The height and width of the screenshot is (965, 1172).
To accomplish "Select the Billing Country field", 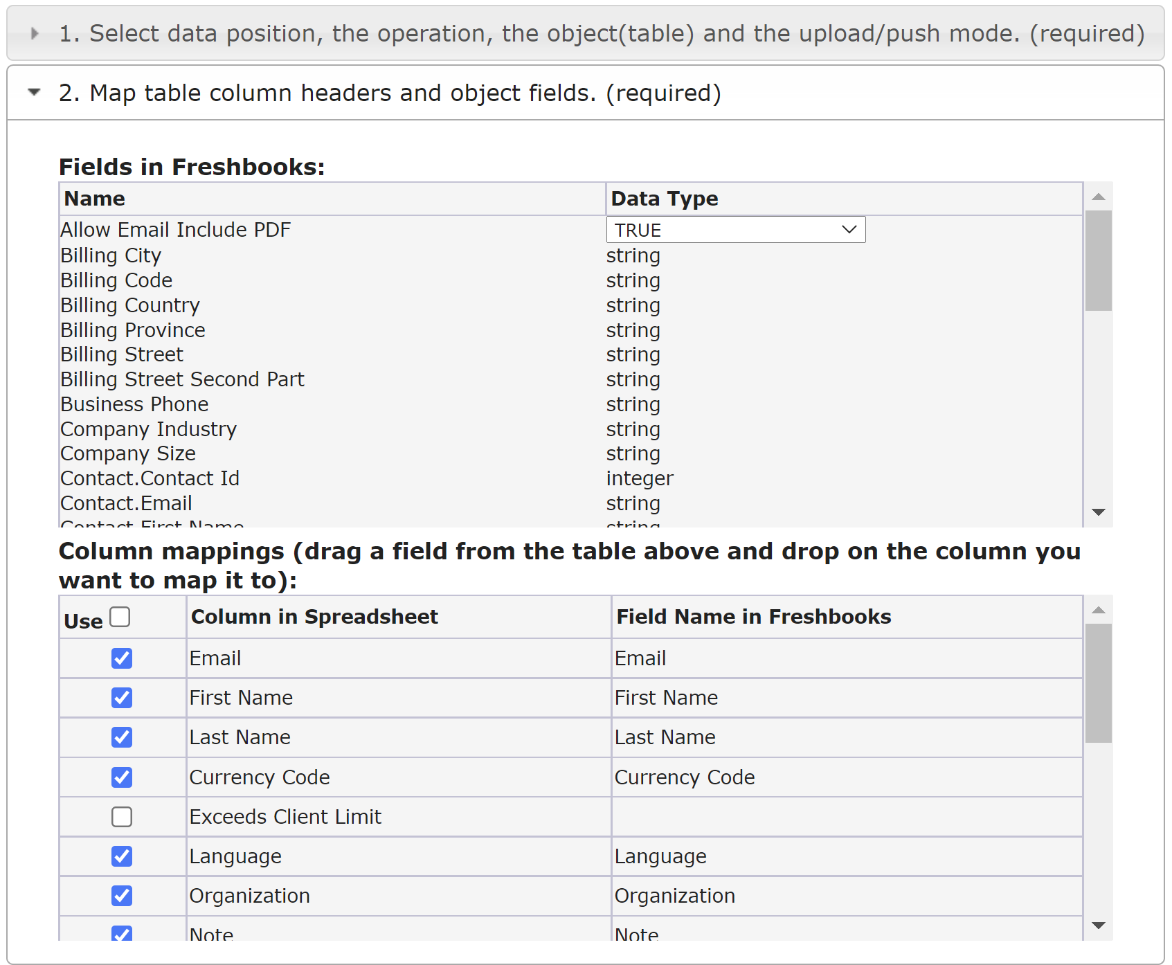I will (x=130, y=305).
